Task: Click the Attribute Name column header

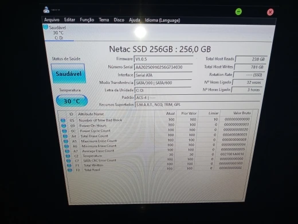Action: click(x=91, y=114)
